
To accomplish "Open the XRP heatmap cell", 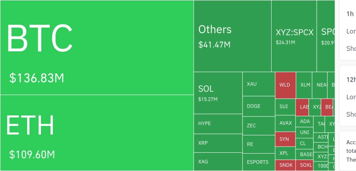I will [218, 143].
